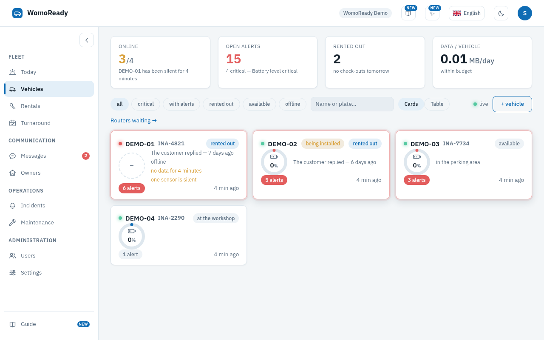Open the Today page in the sidebar
The height and width of the screenshot is (340, 544).
pos(49,72)
